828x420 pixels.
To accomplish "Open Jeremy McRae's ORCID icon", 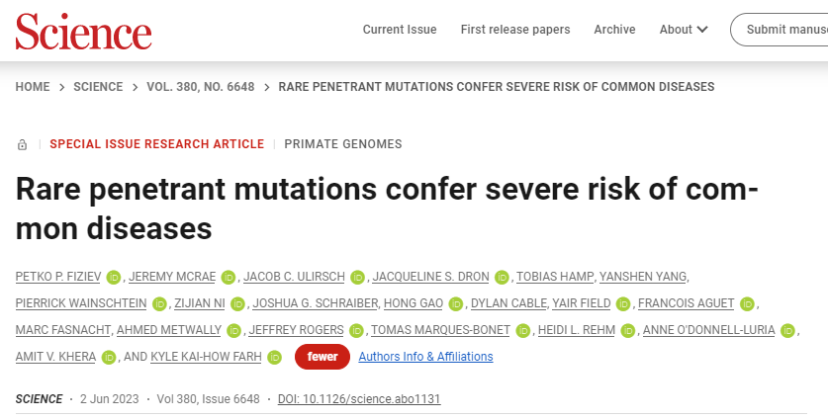I will click(229, 277).
